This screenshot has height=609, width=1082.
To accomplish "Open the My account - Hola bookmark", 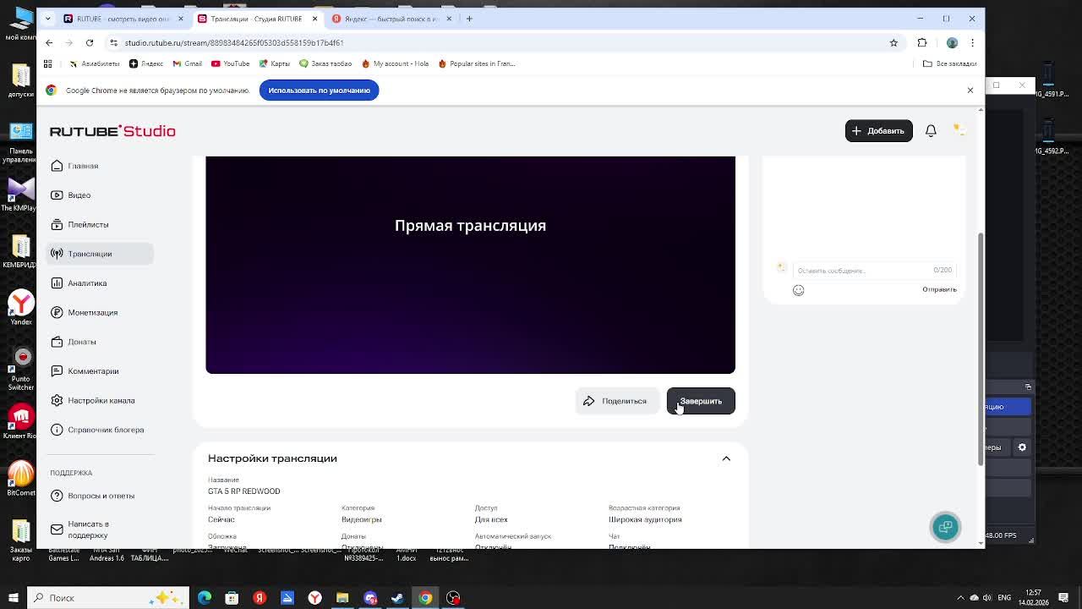I will [x=395, y=63].
